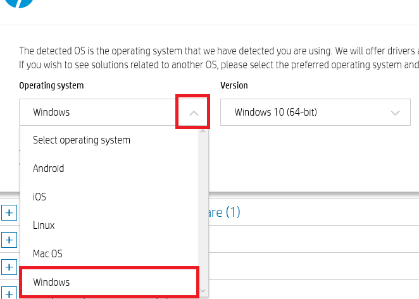Click the dropdown list's scroll down arrow
The height and width of the screenshot is (299, 419).
(203, 291)
